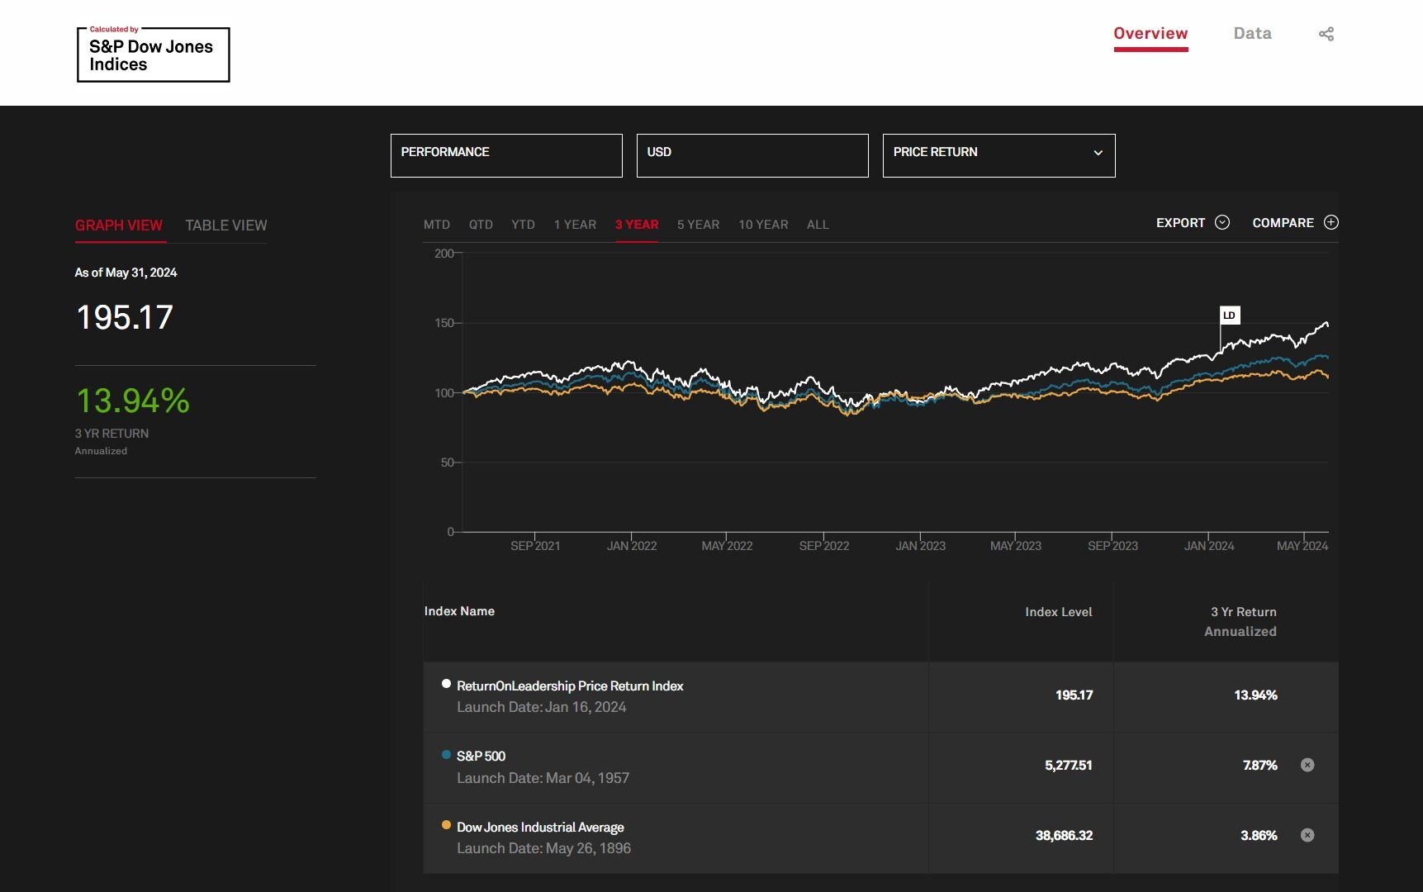Click the Export circled chevron icon
Image resolution: width=1423 pixels, height=892 pixels.
tap(1222, 222)
